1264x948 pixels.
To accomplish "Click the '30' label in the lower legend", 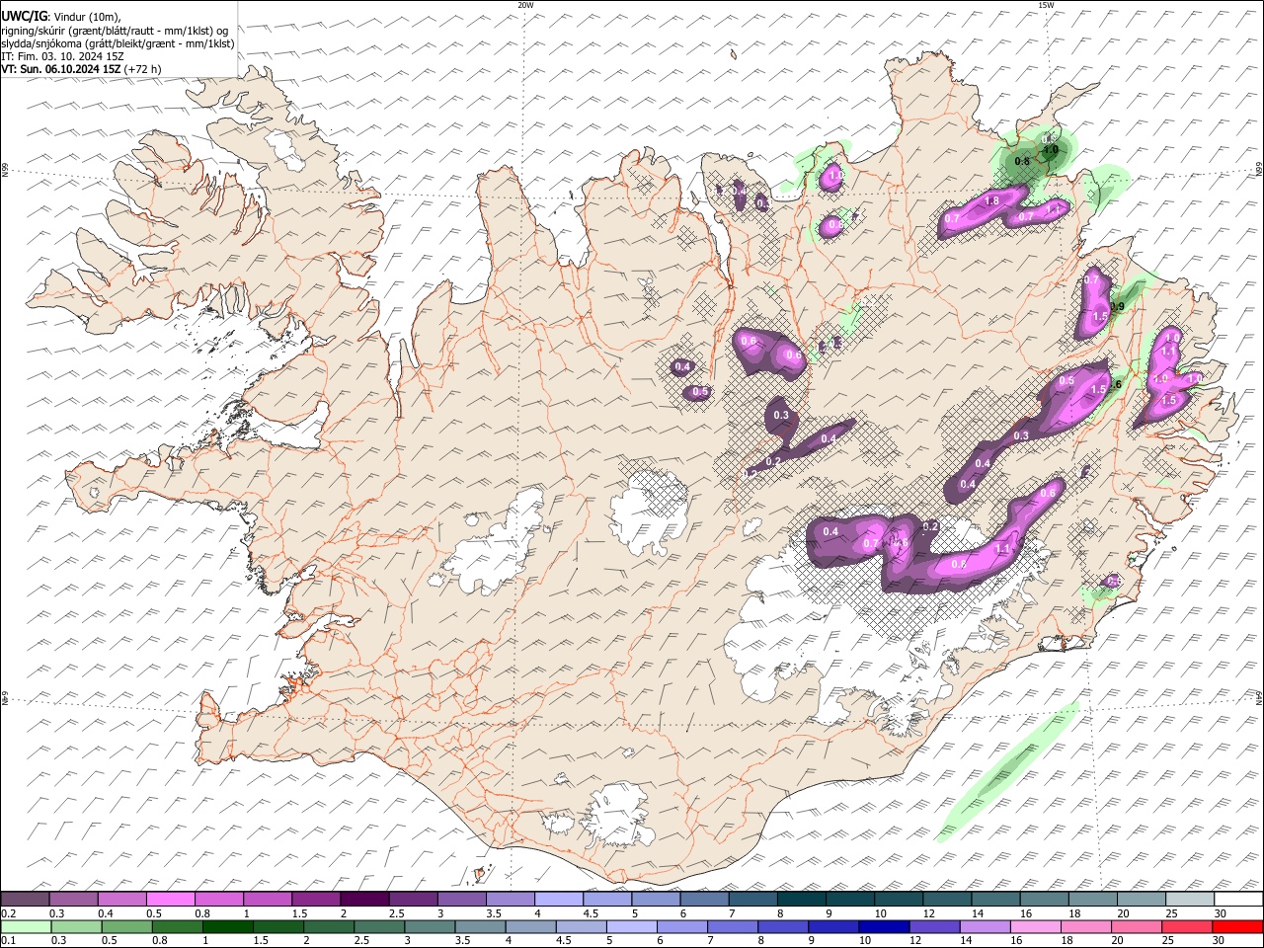I will [1219, 940].
